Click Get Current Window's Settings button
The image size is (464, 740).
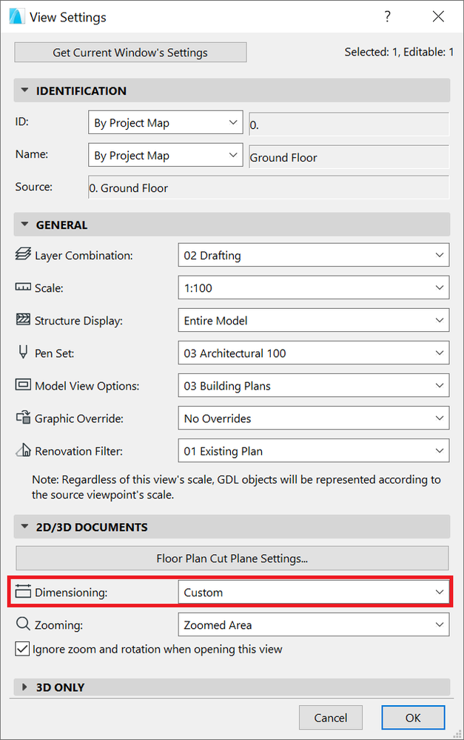130,53
